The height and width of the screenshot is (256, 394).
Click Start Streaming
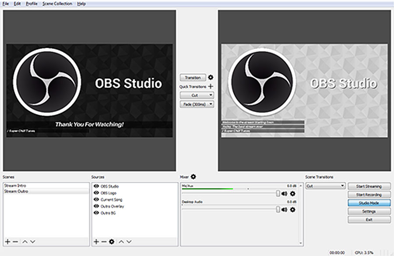click(x=369, y=186)
